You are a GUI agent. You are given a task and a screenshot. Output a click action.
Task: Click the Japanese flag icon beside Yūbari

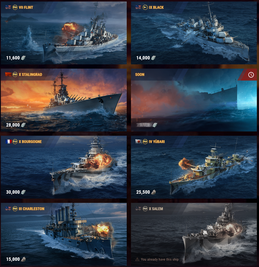138,142
